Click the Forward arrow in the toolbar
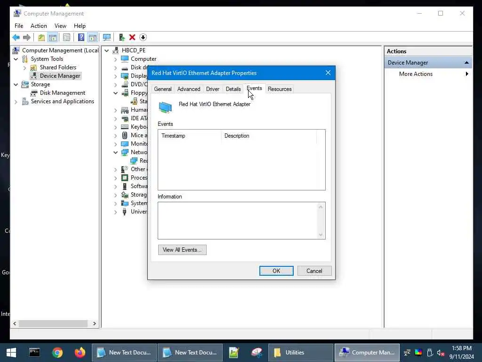Screen dimensions: 482x362 click(27, 37)
